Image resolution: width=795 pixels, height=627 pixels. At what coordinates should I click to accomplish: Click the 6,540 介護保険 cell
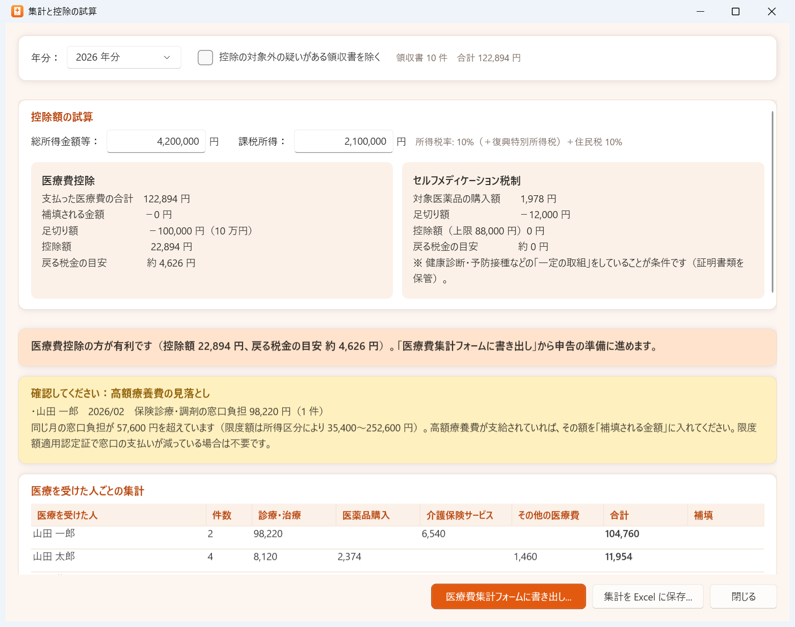tap(433, 534)
